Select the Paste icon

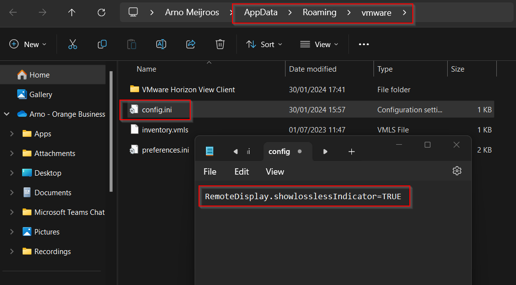tap(131, 44)
